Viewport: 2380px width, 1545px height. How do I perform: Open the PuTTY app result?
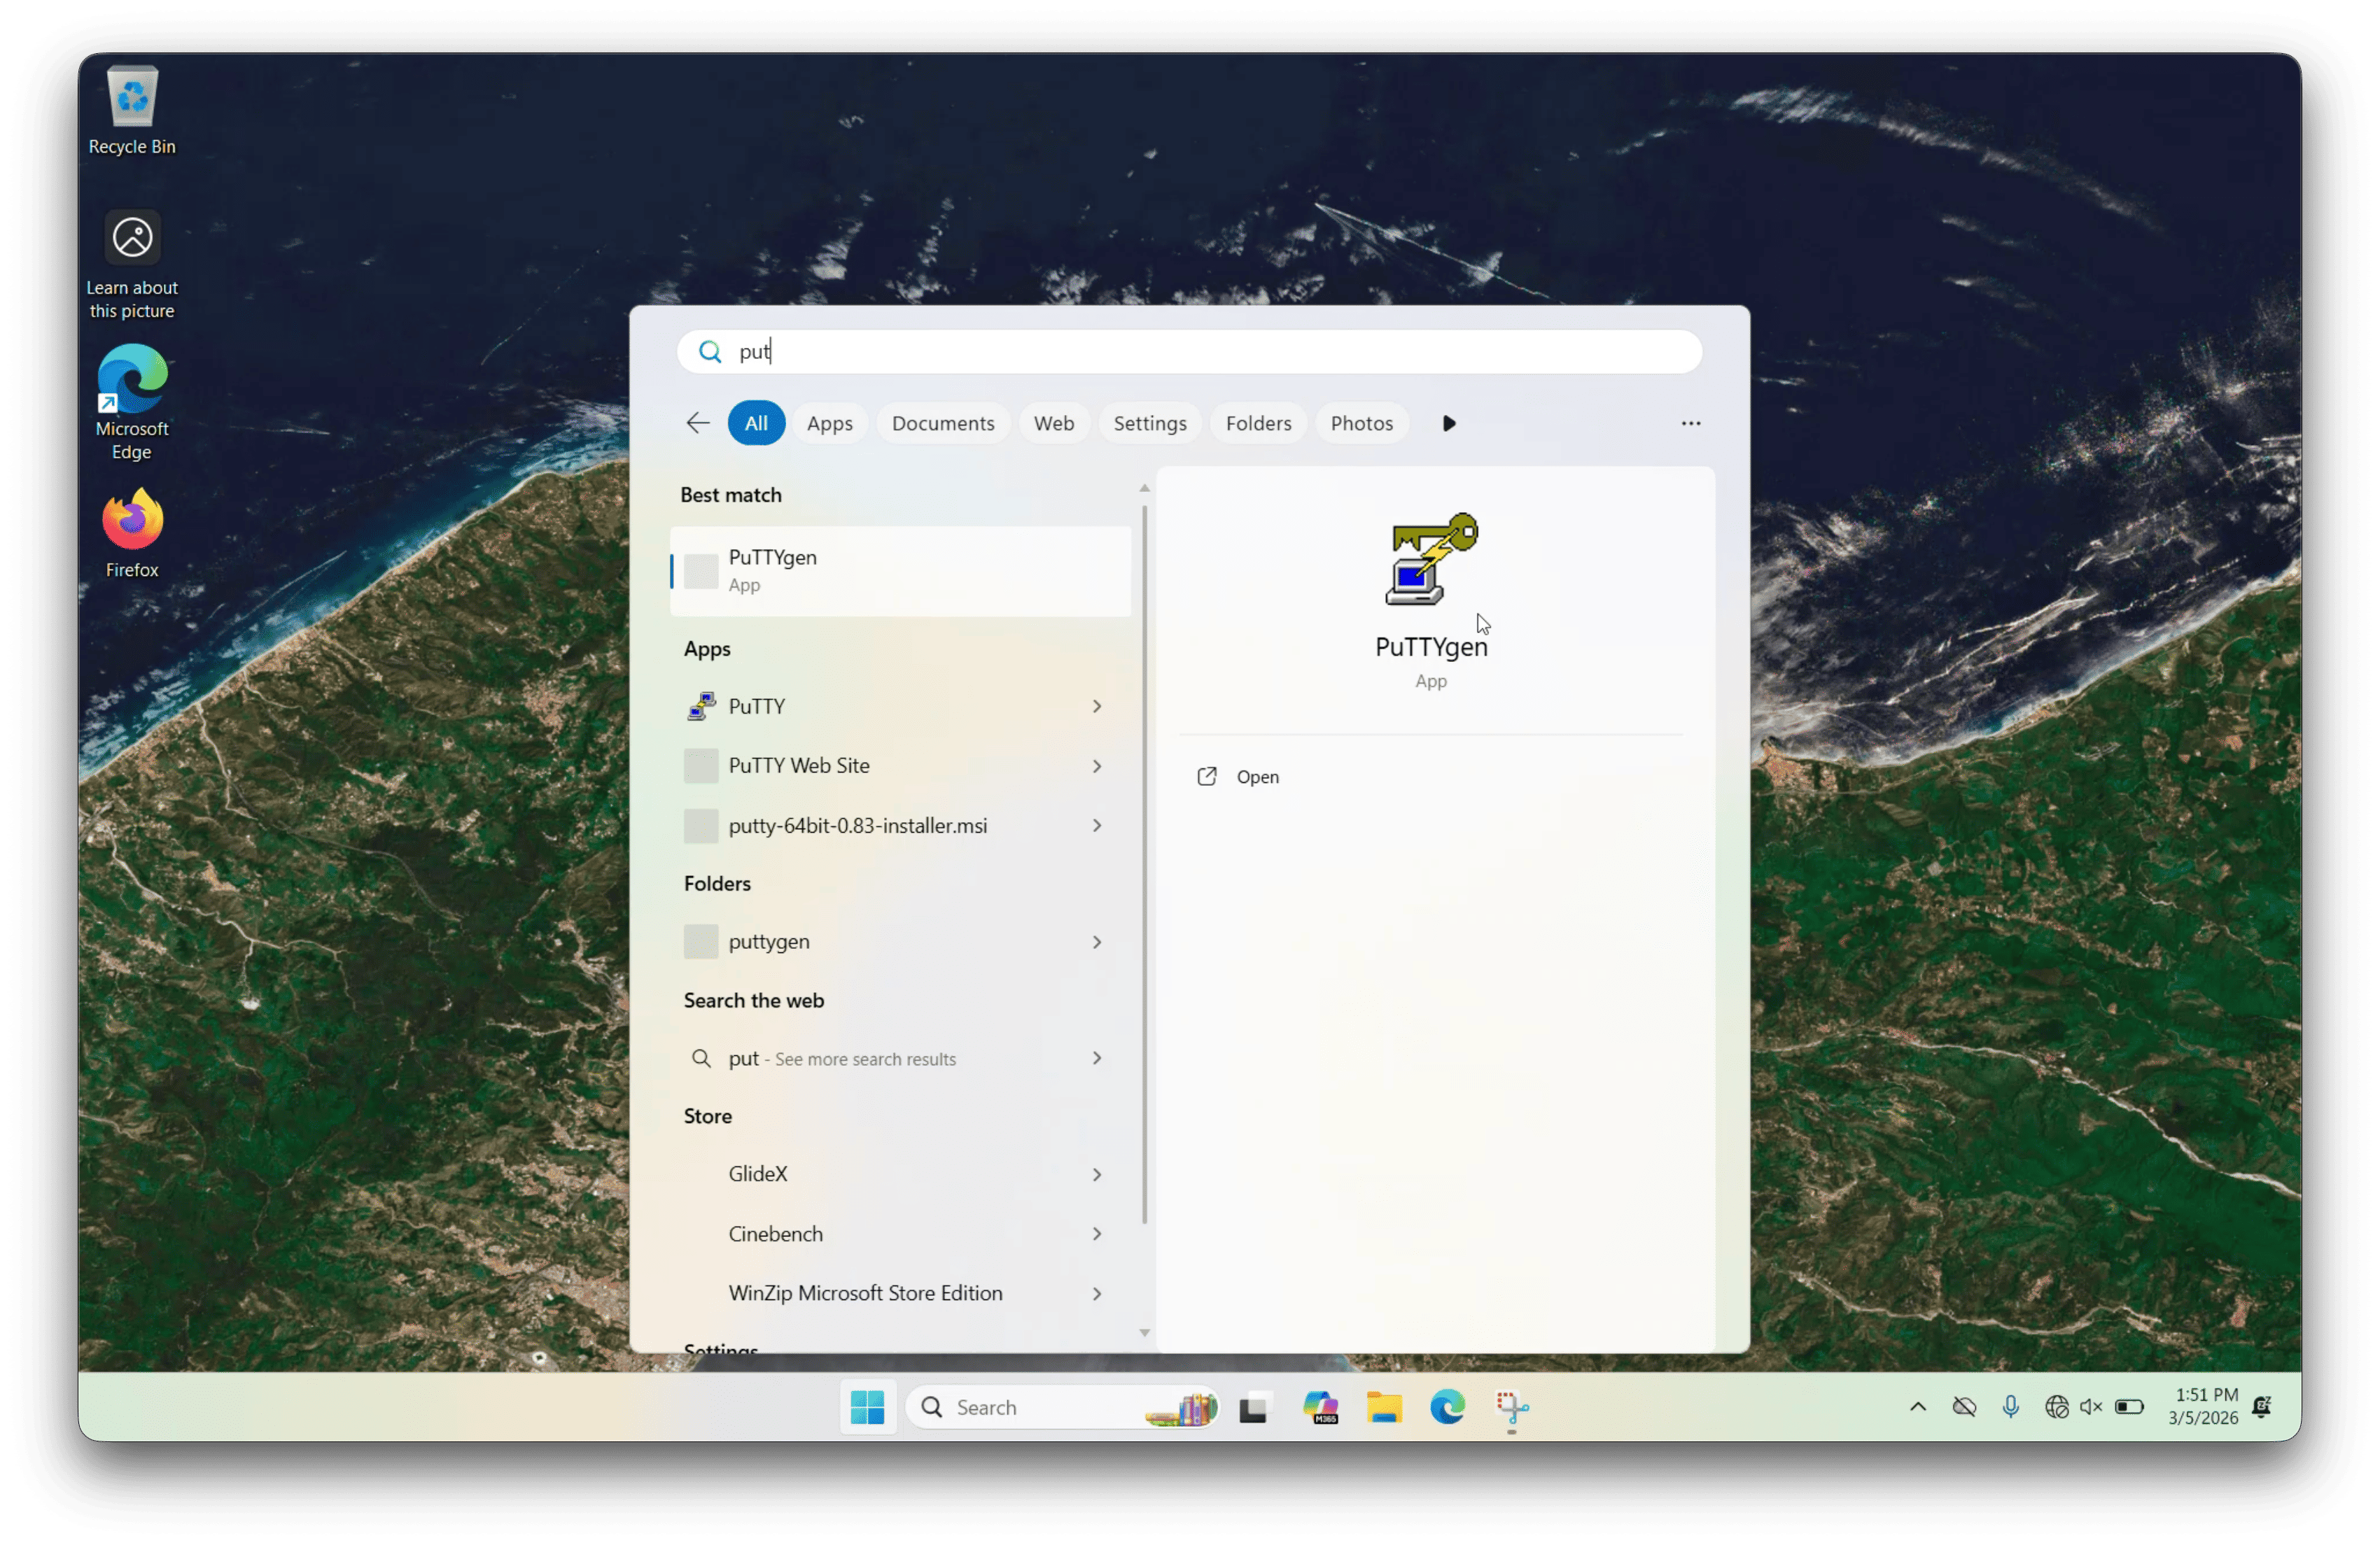901,707
